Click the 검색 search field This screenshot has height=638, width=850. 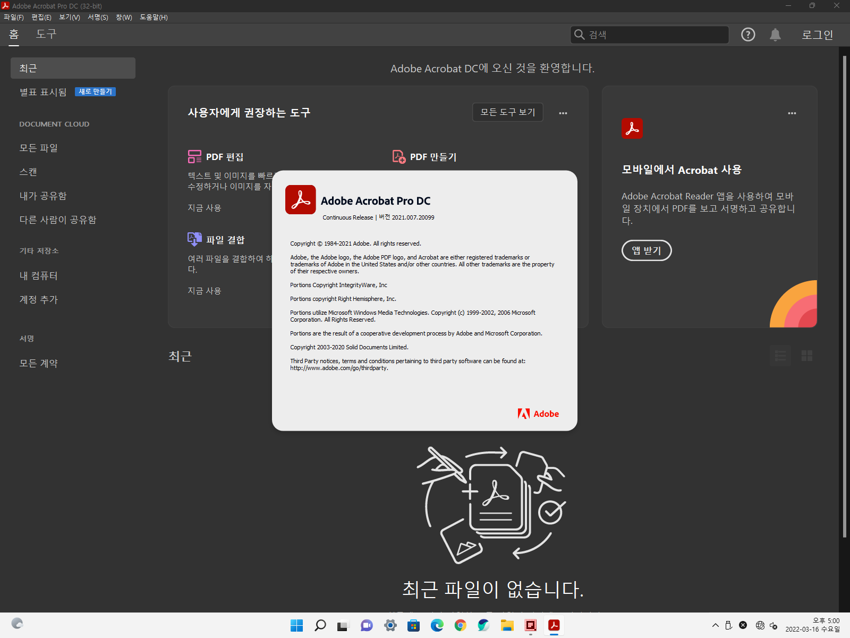coord(649,35)
